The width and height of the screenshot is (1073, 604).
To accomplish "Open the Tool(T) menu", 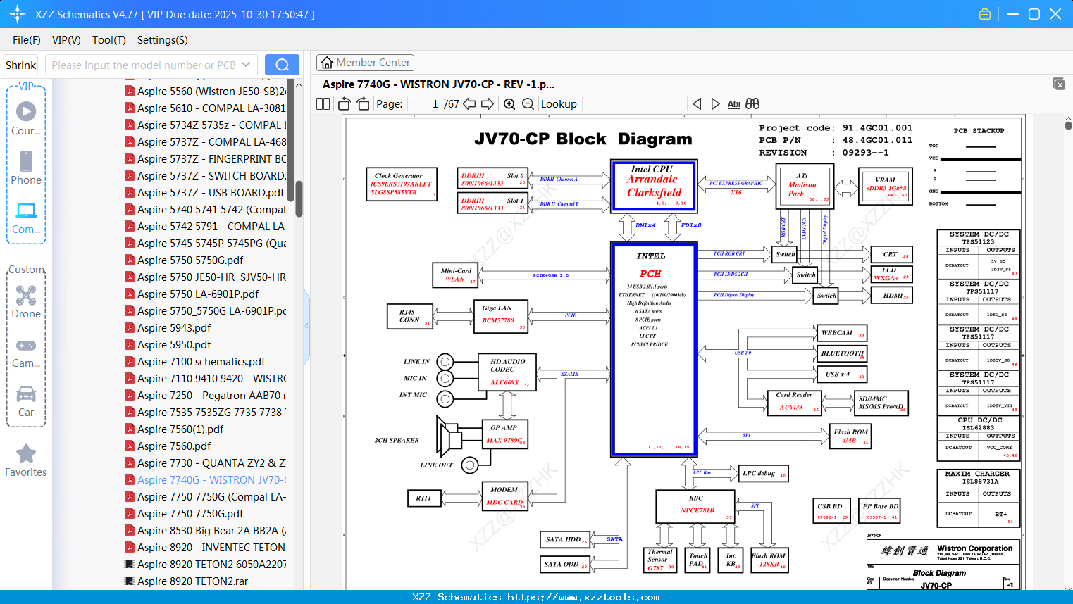I will coord(109,40).
